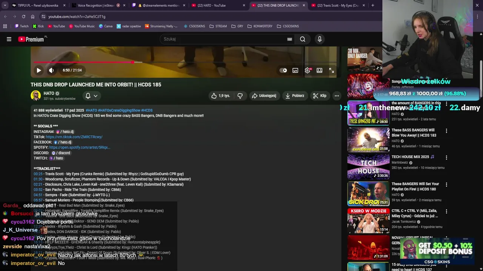Jump to timestamp 03:52 San Pacho
The height and width of the screenshot is (271, 483).
pyautogui.click(x=38, y=190)
